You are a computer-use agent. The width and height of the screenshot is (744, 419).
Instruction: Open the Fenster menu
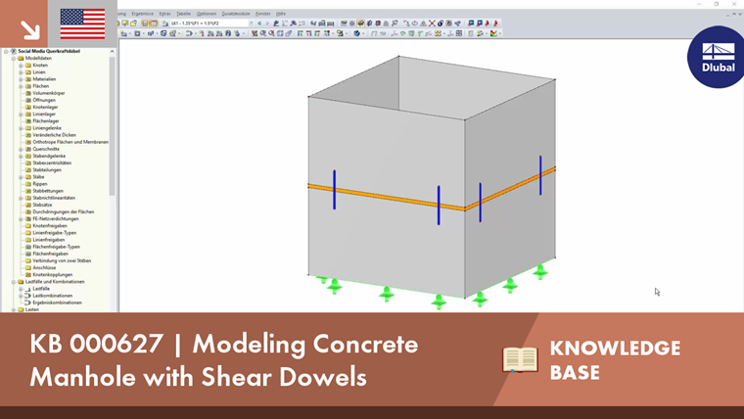(263, 14)
